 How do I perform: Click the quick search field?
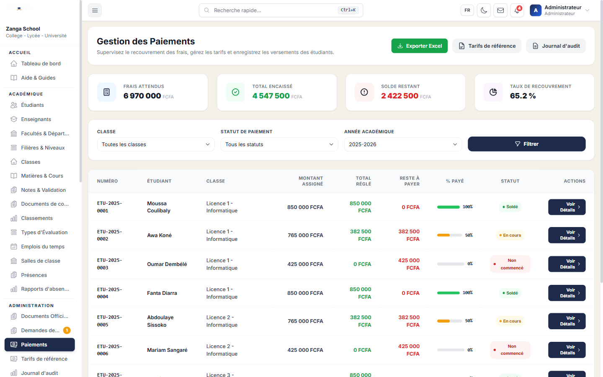click(x=281, y=10)
